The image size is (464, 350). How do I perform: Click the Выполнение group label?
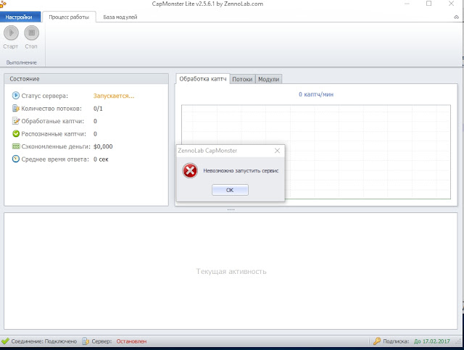coord(22,62)
